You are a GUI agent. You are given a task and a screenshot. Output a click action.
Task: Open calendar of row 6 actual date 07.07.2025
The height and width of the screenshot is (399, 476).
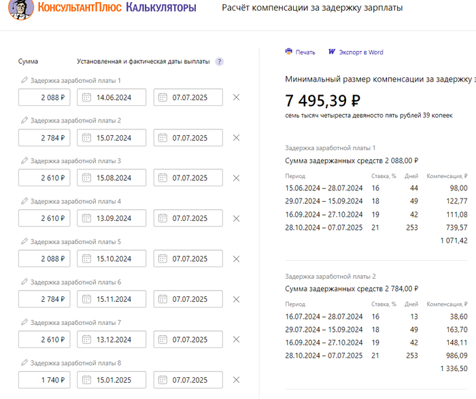coord(163,299)
